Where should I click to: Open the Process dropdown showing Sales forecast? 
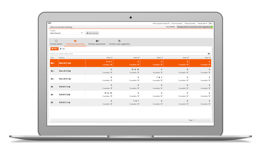66,33
